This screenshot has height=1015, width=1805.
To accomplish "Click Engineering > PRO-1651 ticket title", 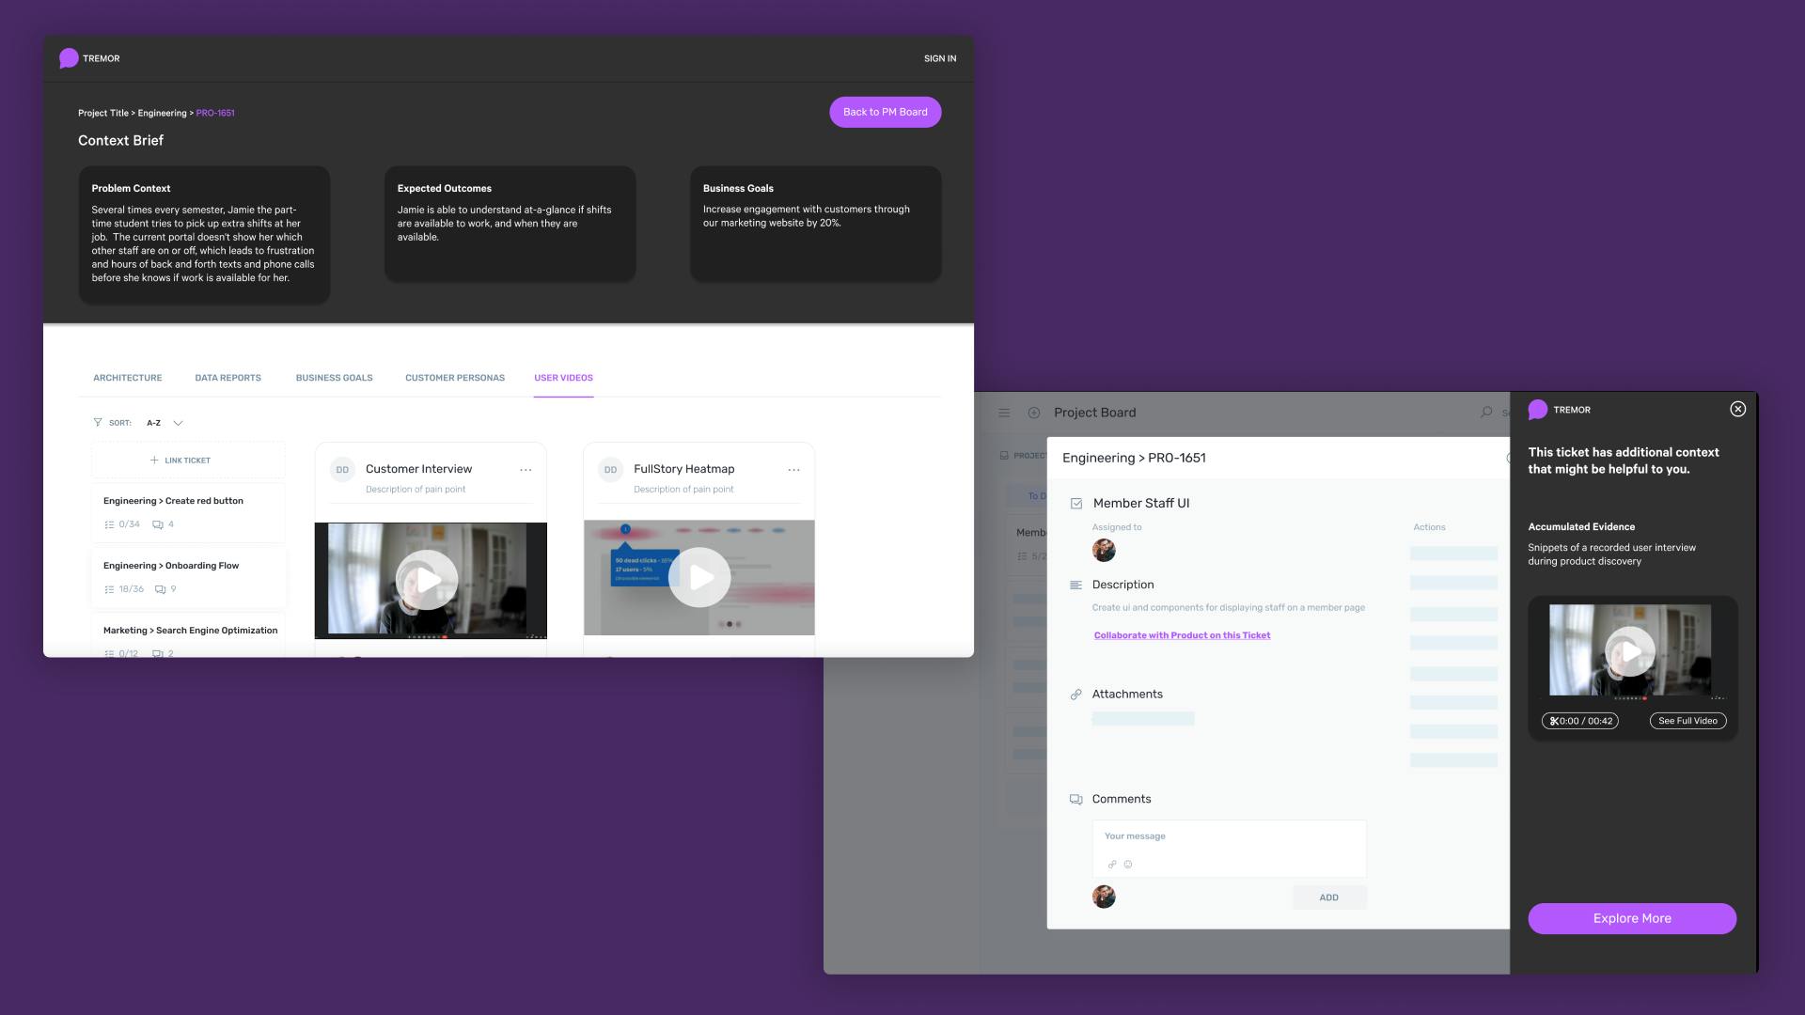I will 1134,458.
